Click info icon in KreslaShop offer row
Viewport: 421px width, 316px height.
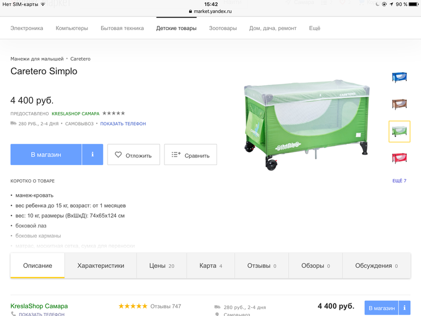coord(405,308)
